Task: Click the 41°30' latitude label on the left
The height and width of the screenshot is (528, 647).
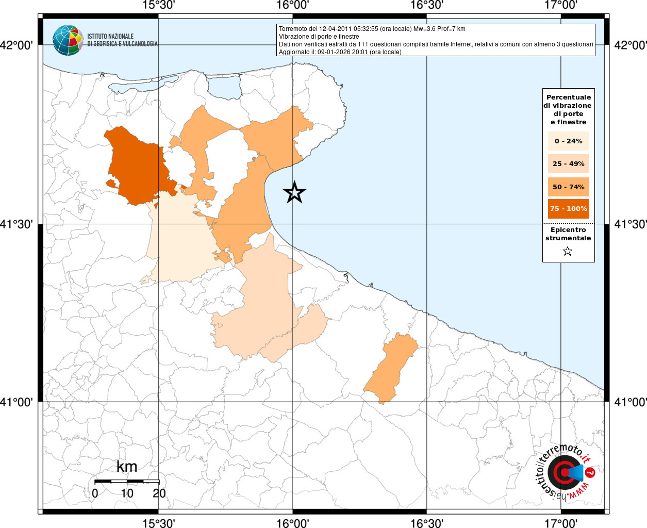Action: [x=19, y=224]
